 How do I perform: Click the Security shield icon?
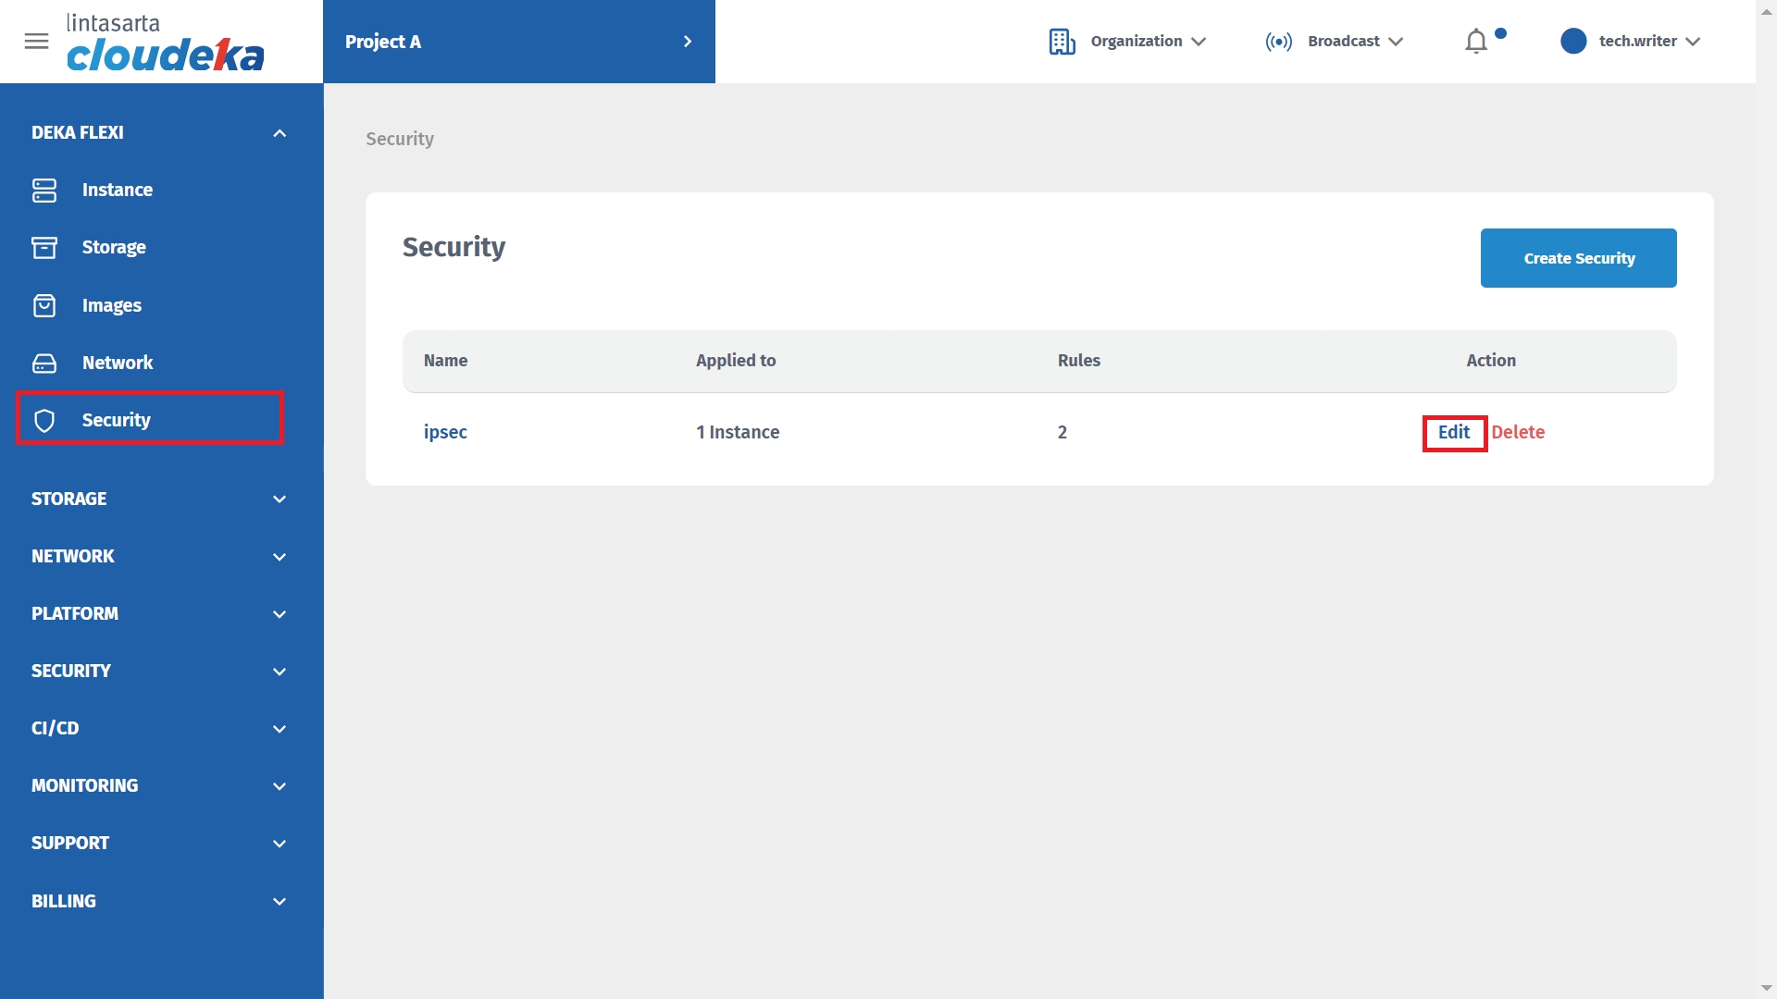tap(44, 420)
